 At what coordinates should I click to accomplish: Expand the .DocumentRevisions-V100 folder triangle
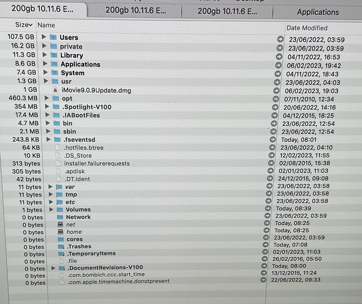53,268
